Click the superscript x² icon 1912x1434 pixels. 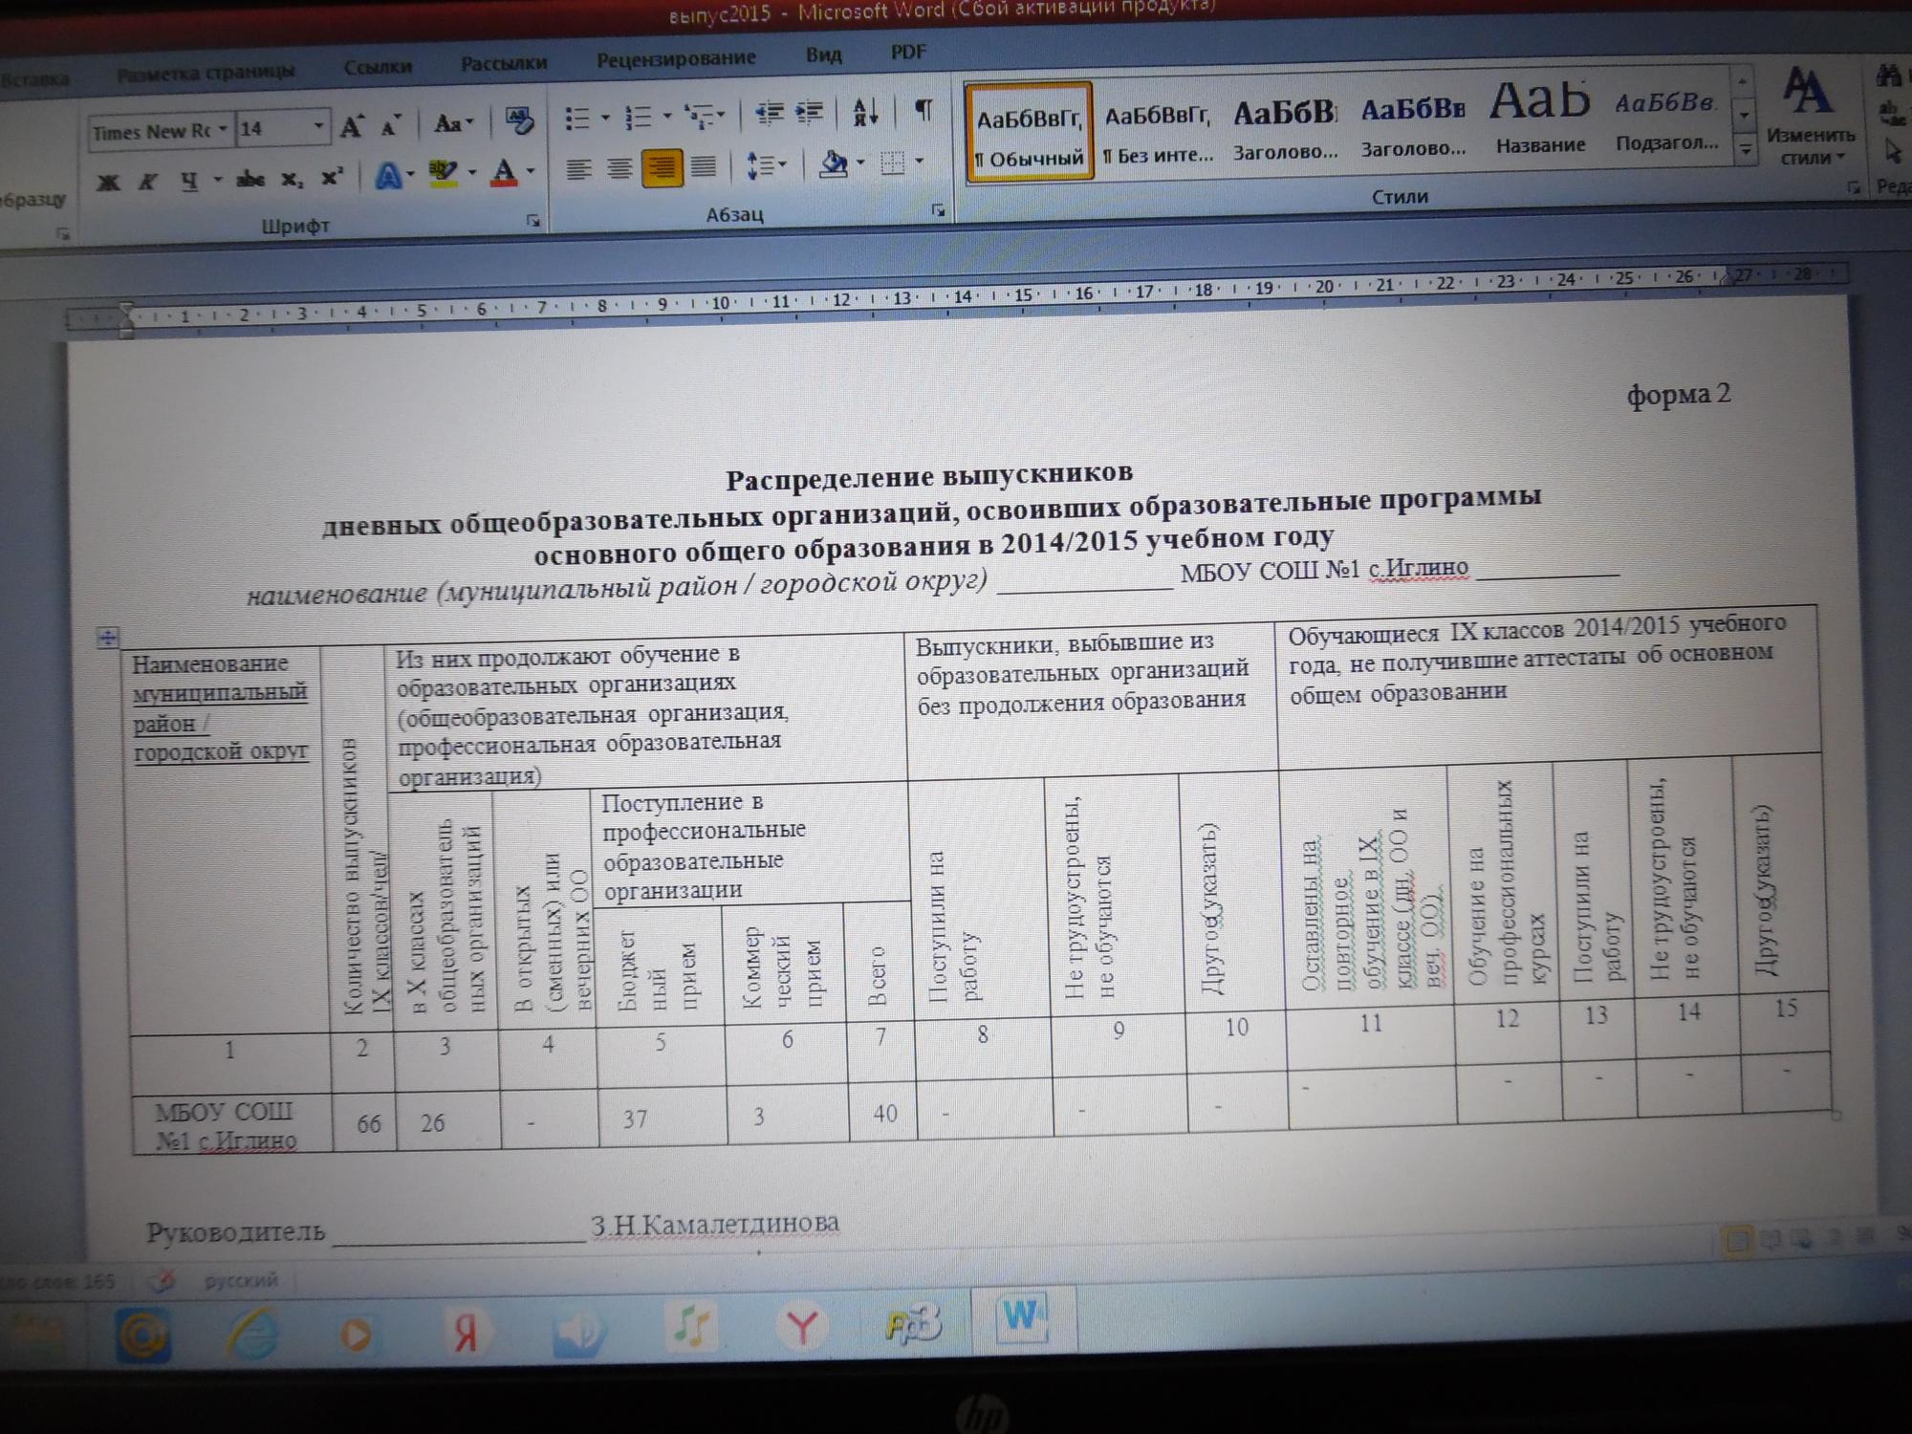coord(332,178)
